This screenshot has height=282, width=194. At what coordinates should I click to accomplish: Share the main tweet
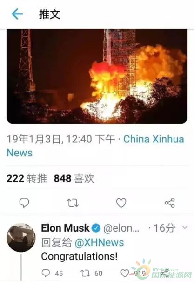[170, 203]
